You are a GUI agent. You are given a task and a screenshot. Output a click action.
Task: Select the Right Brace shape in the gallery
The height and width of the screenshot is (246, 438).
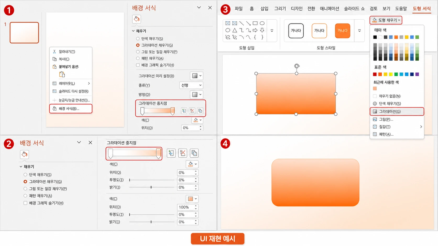pos(262,37)
